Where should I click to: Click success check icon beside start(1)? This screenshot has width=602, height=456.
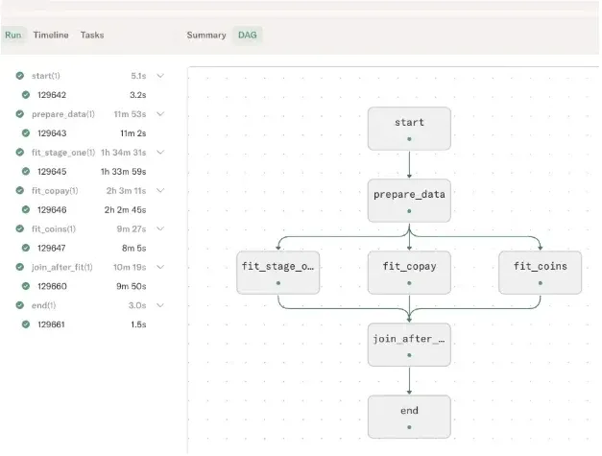point(20,76)
